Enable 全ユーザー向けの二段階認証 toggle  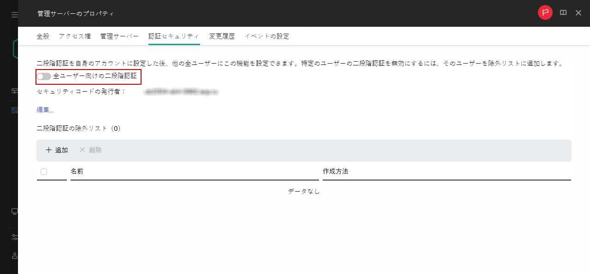44,76
